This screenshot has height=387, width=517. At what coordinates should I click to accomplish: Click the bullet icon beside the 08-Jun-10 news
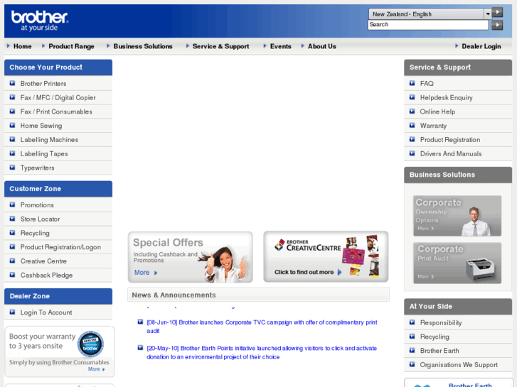(140, 322)
